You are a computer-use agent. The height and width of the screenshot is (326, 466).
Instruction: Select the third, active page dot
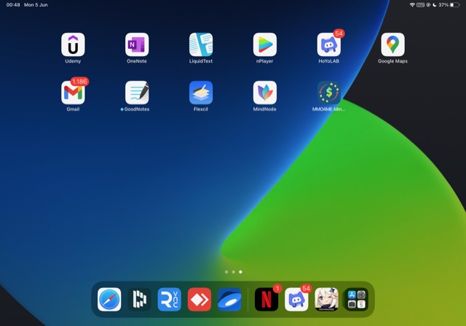[x=240, y=272]
